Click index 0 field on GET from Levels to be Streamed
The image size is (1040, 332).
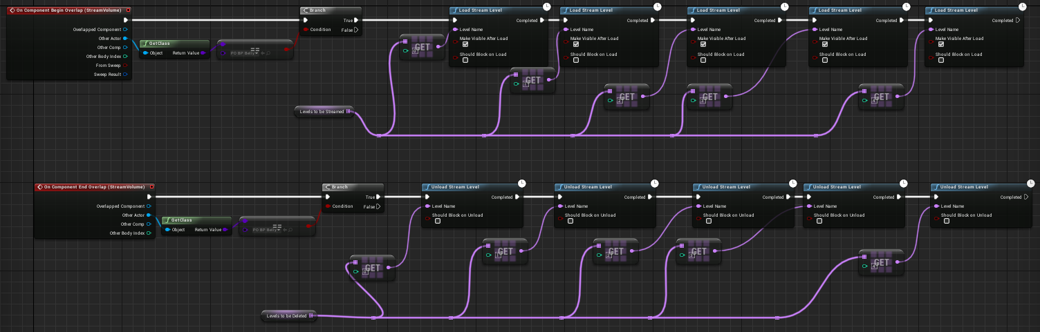click(x=414, y=51)
